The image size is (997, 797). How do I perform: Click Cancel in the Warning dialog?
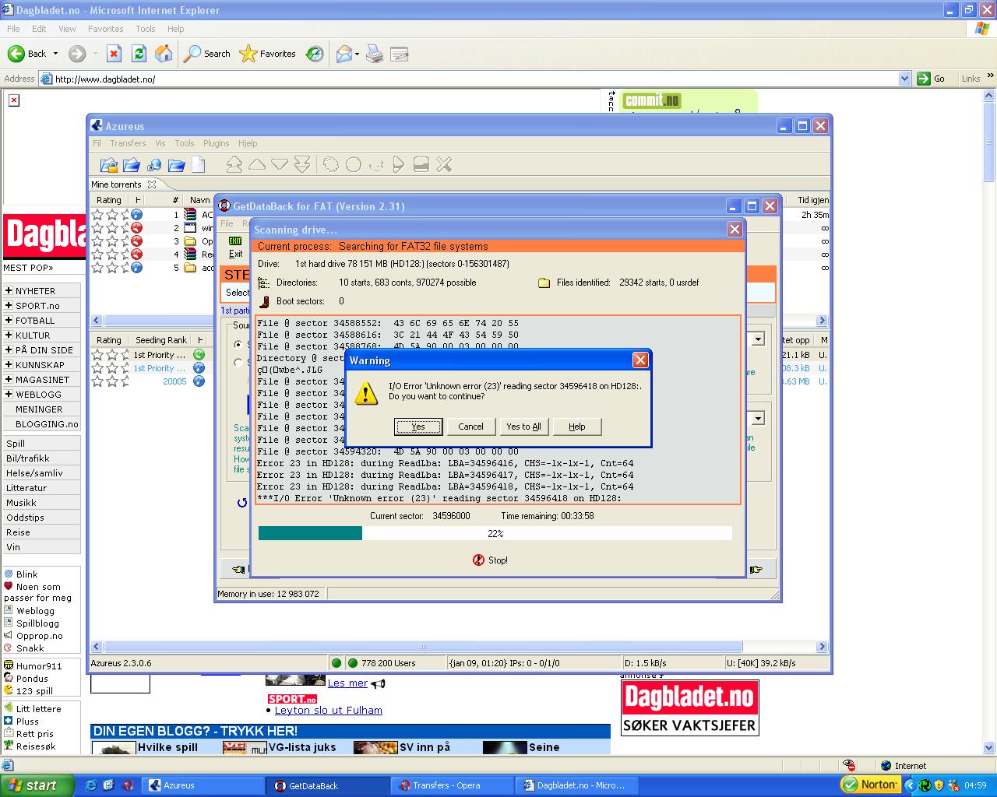coord(470,427)
